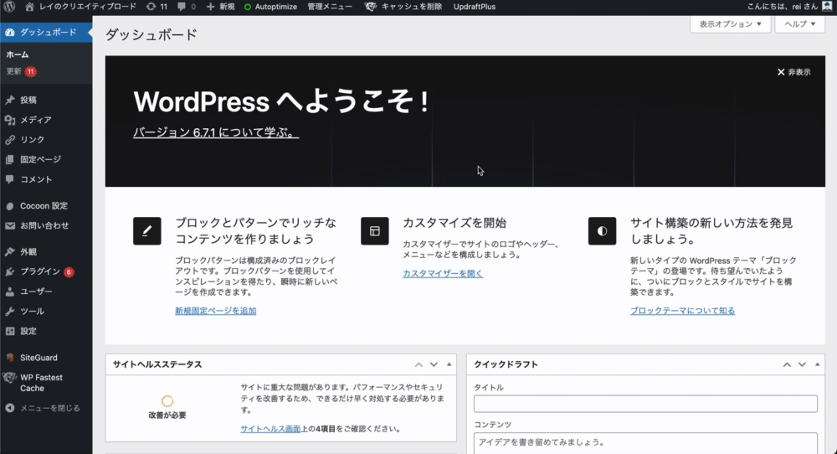Click the envelope icon beside お問い合わせ
This screenshot has height=454, width=837.
pyautogui.click(x=10, y=225)
